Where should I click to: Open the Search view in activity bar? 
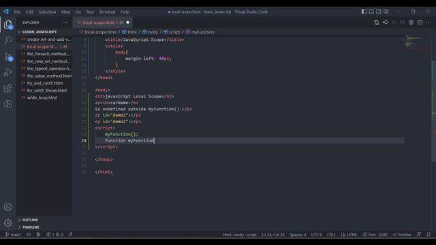[7, 41]
